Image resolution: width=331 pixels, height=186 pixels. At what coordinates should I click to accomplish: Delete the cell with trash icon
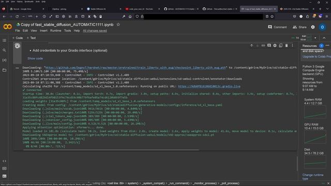click(287, 45)
